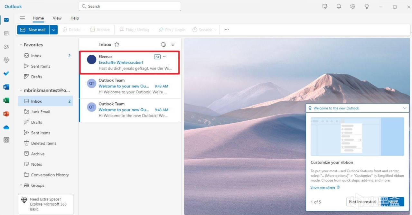Open the Tips lightbulb icon
412x215 pixels.
367,6
